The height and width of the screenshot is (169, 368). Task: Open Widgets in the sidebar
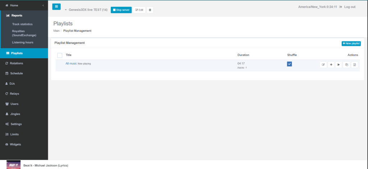coord(15,144)
